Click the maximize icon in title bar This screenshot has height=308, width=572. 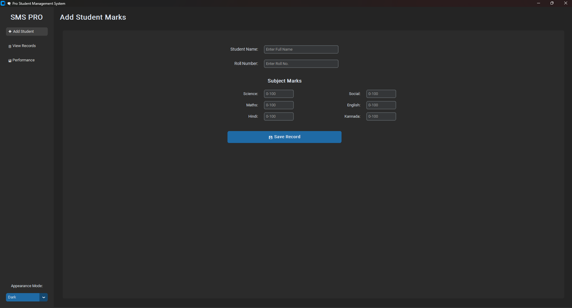[552, 3]
